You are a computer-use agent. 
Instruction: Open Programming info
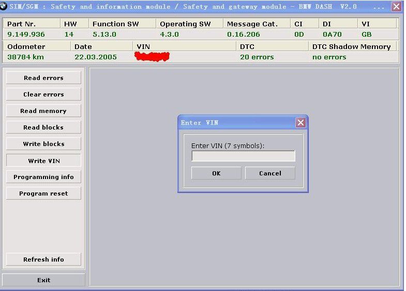43,177
